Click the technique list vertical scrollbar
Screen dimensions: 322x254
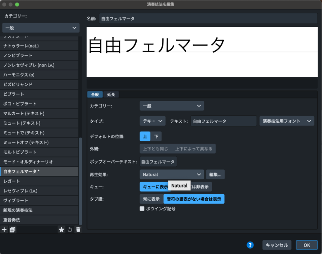[80, 181]
